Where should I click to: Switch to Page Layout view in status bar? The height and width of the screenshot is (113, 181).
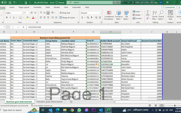pyautogui.click(x=156, y=105)
